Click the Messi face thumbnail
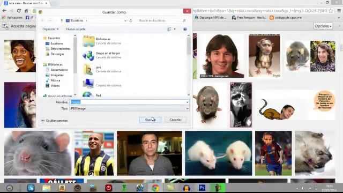This screenshot has width=343, height=193. pos(221,56)
